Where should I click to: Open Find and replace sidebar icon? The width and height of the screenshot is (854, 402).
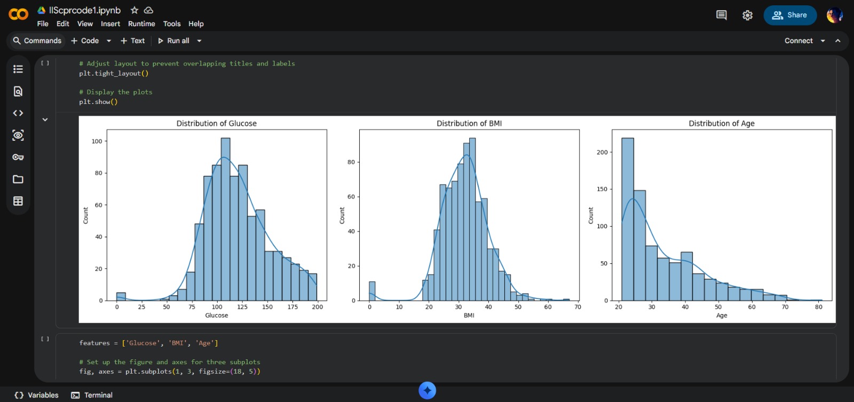point(18,91)
